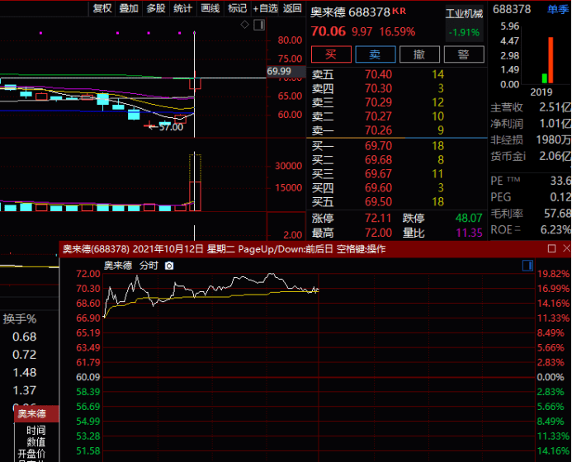The image size is (572, 462).
Task: Open the 叠加 overlay tool
Action: [x=129, y=8]
